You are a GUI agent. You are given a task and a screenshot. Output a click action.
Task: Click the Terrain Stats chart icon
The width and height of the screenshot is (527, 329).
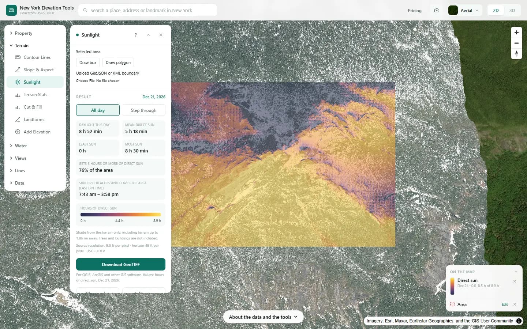[18, 95]
